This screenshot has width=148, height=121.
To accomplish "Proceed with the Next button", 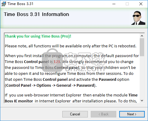I will 132,114.
